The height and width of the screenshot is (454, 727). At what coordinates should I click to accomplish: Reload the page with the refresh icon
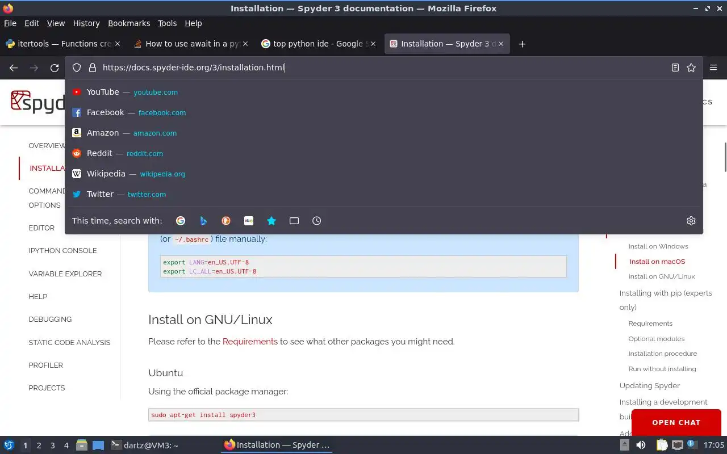click(x=55, y=68)
